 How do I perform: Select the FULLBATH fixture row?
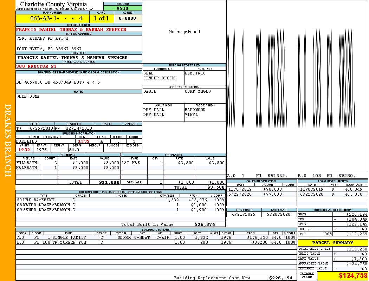coord(68,163)
